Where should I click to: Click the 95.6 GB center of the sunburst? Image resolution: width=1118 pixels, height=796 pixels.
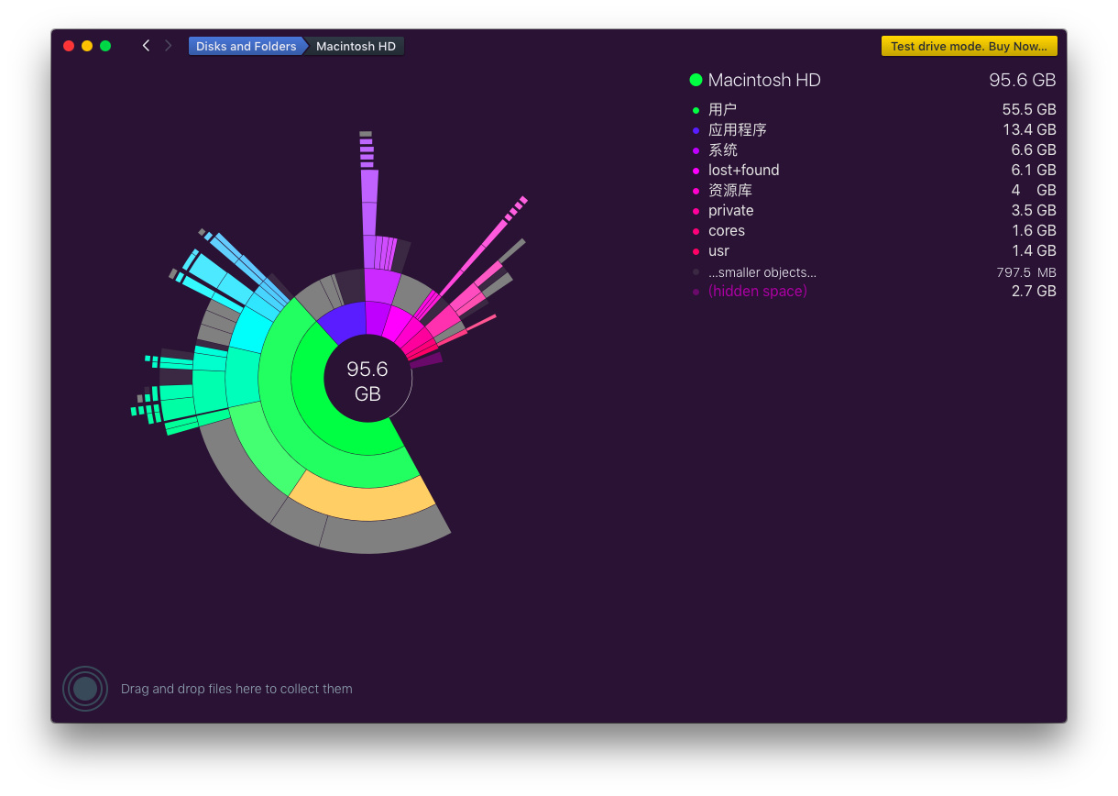point(367,381)
